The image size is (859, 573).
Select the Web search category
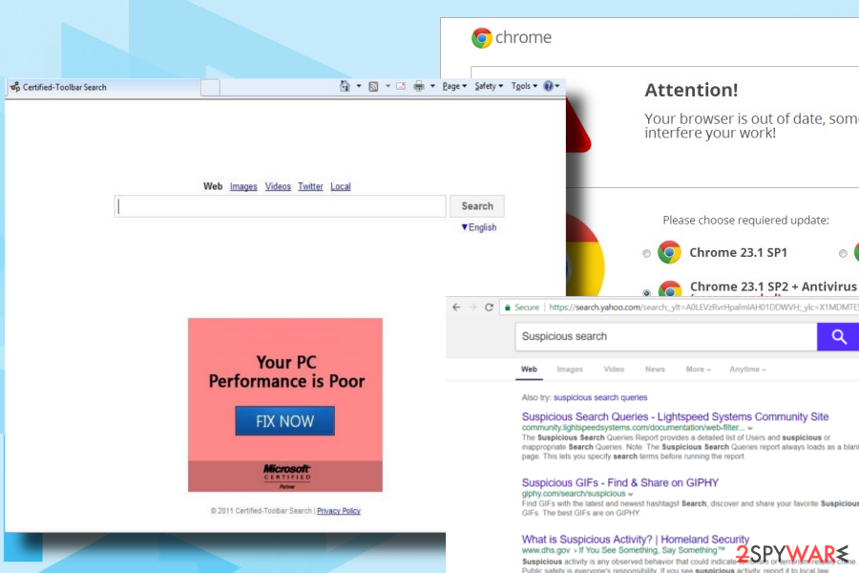[x=213, y=186]
